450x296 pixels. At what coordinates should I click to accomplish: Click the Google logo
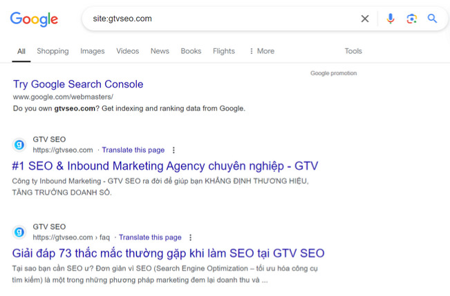click(x=34, y=19)
